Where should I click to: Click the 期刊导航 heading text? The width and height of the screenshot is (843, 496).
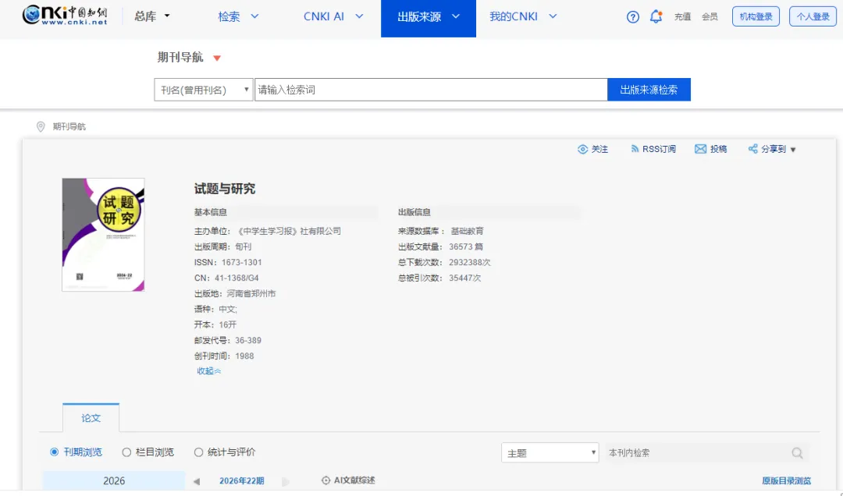[180, 58]
